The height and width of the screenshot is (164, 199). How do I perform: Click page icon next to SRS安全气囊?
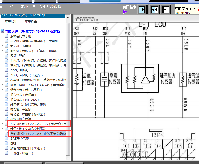[x=6, y=138]
